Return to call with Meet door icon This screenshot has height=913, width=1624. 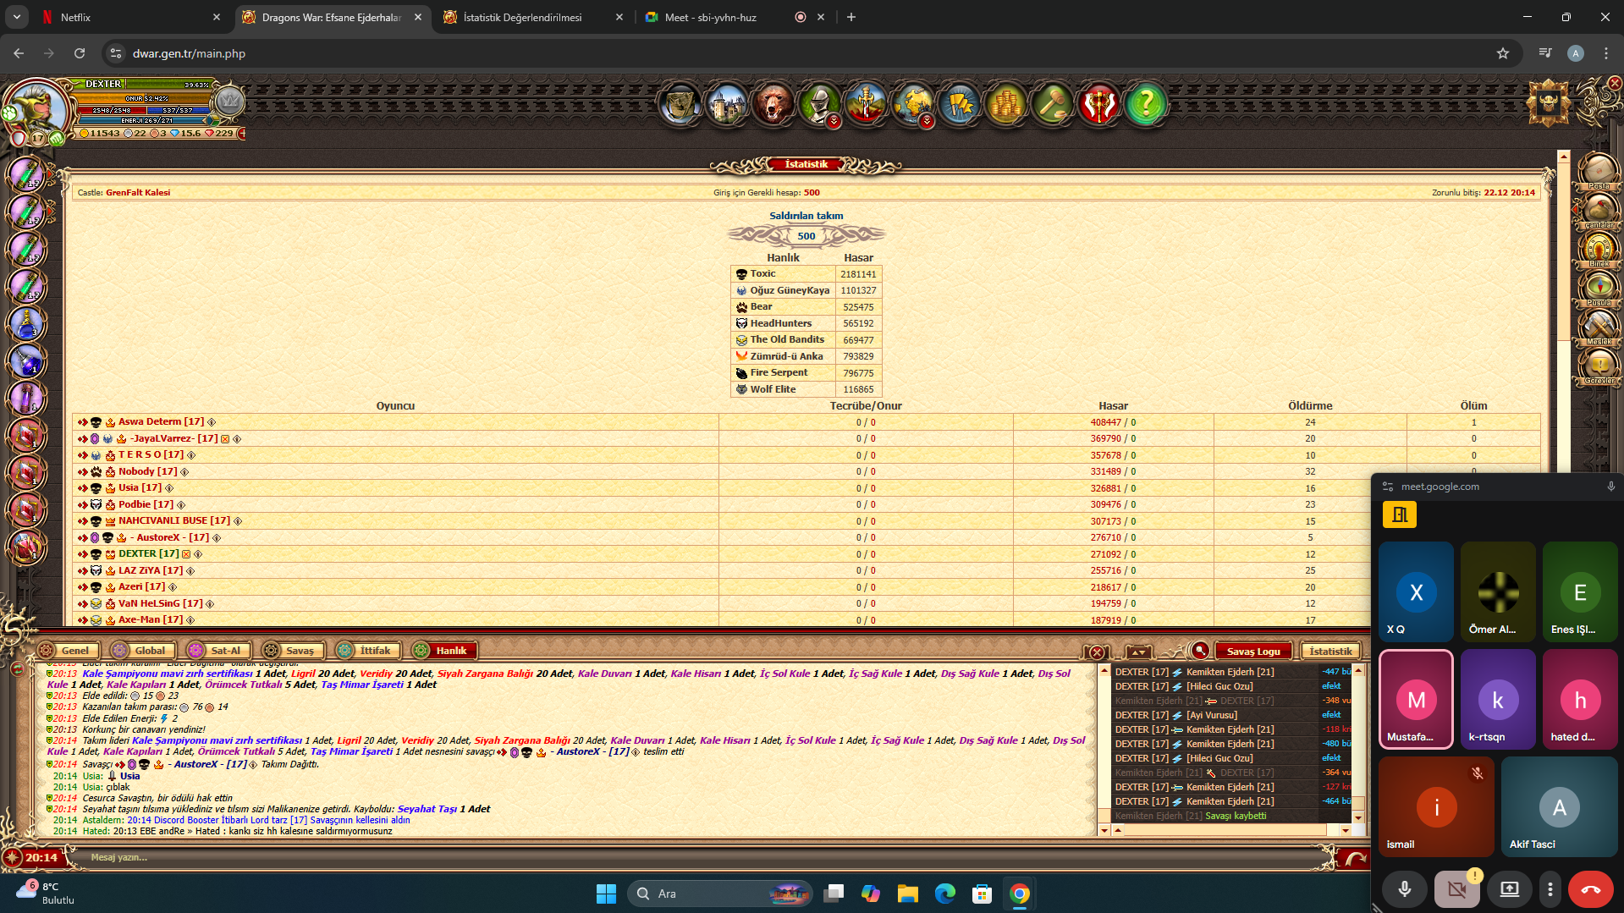tap(1400, 514)
